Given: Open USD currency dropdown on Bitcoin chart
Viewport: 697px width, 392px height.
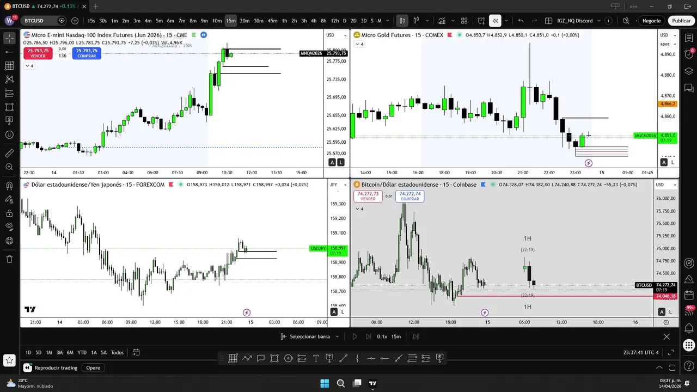Looking at the screenshot, I should (665, 185).
